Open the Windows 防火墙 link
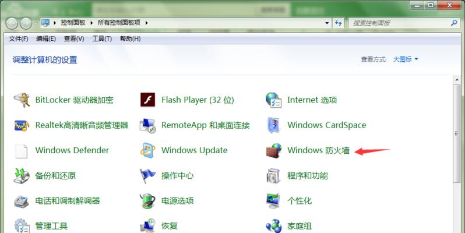465x233 pixels. [318, 150]
